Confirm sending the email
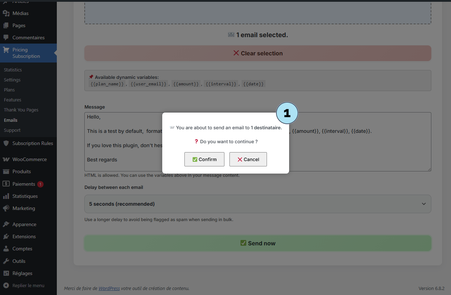451x295 pixels. [204, 159]
